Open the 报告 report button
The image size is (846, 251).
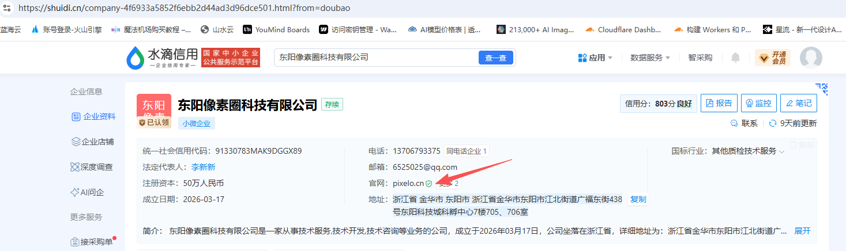[719, 104]
